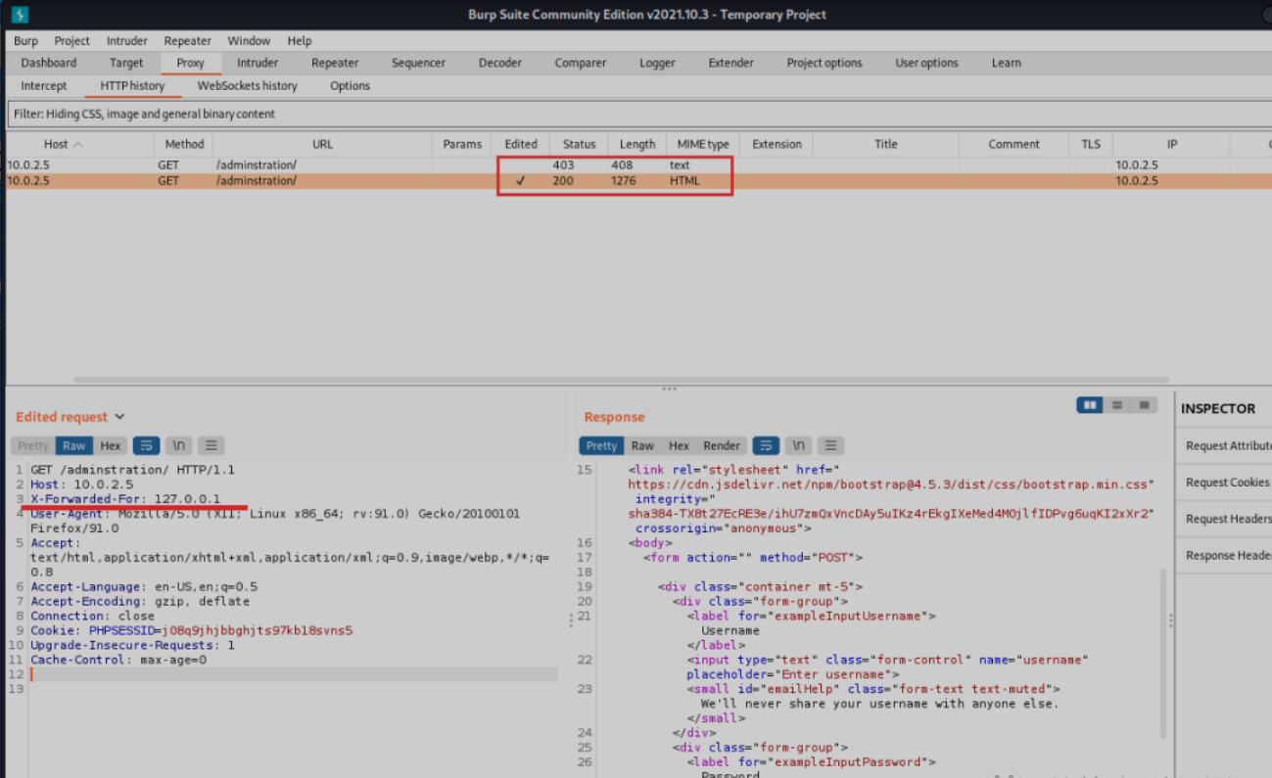This screenshot has width=1272, height=778.
Task: Sort by URL column header
Action: coord(322,144)
